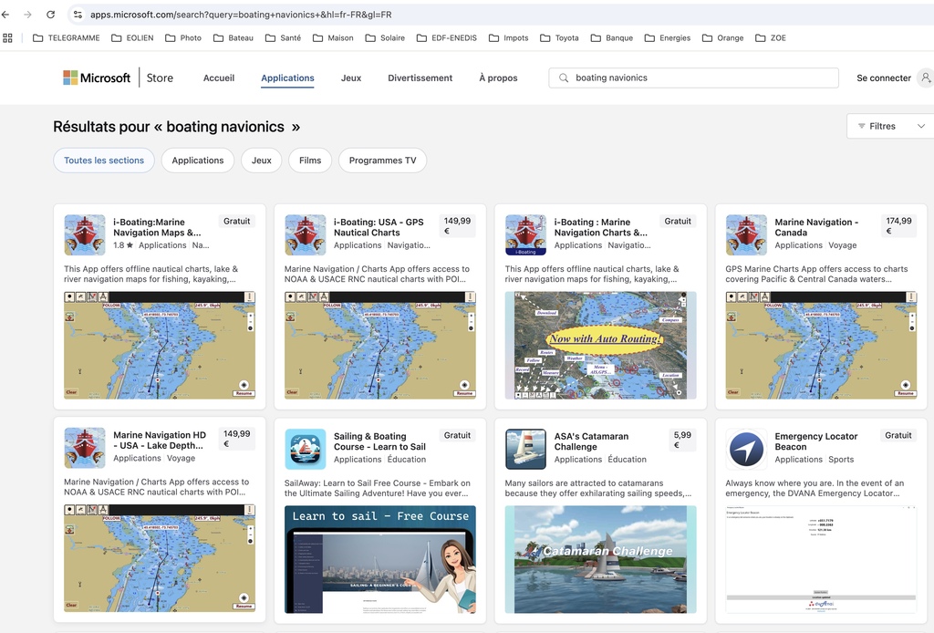
Task: Click the Se connecter link
Action: point(884,78)
